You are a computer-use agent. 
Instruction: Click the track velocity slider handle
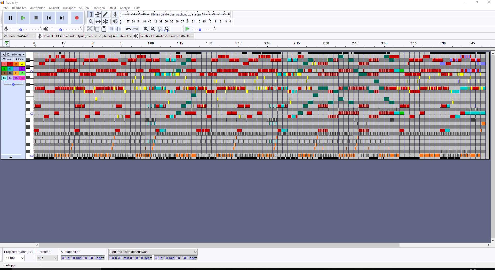pyautogui.click(x=13, y=84)
